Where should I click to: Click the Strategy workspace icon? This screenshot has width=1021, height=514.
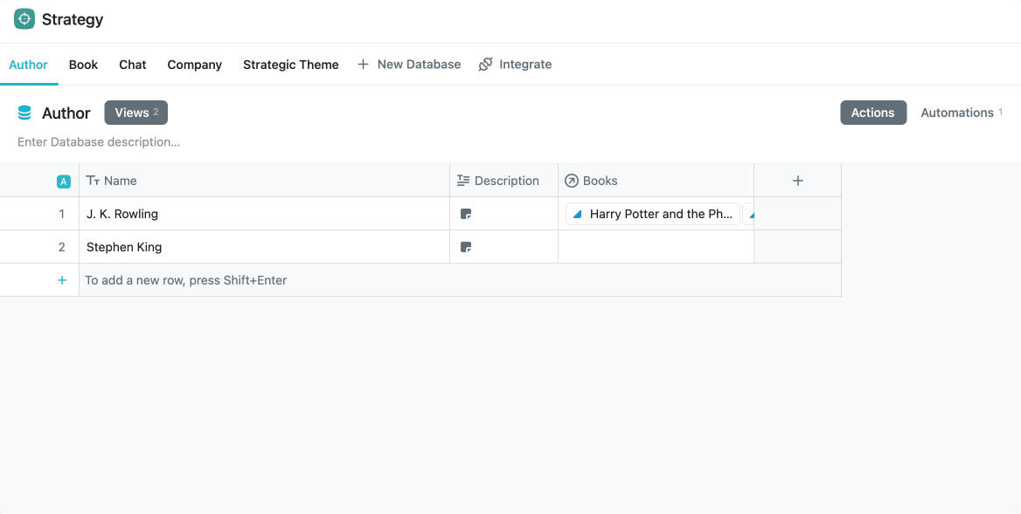(x=24, y=17)
